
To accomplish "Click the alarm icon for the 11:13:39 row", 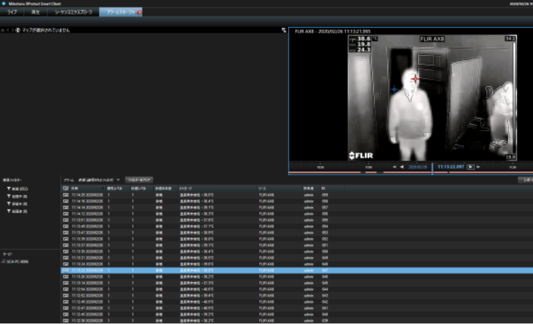I will point(66,239).
